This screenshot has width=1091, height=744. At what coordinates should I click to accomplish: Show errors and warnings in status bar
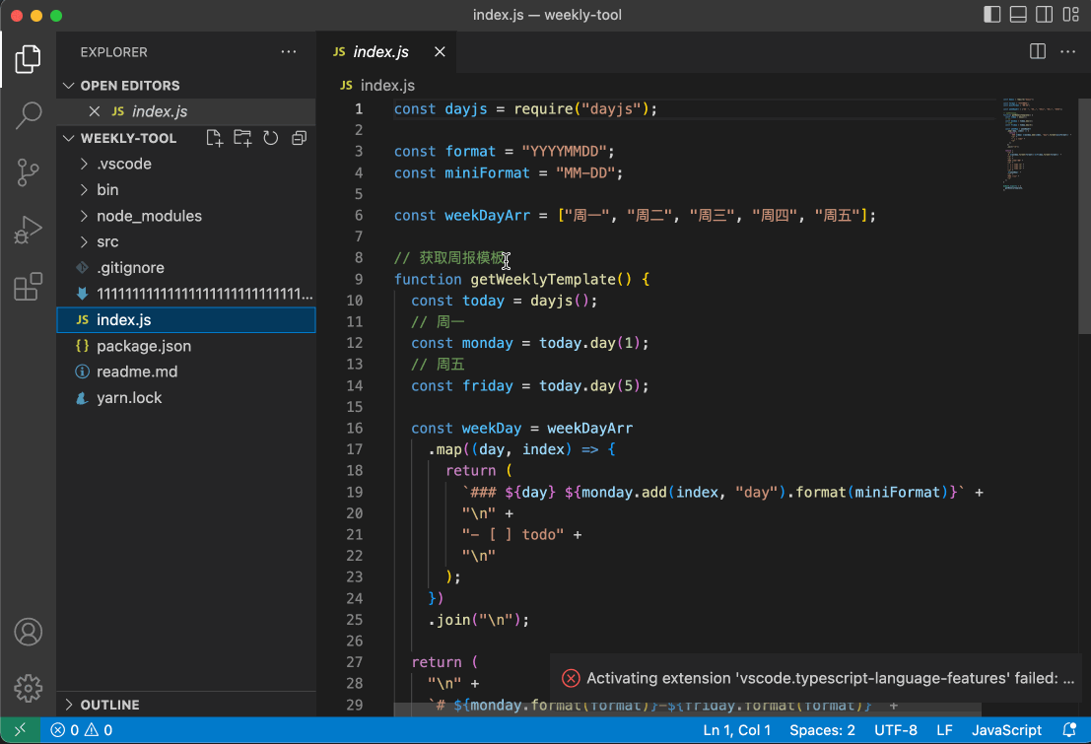coord(82,730)
